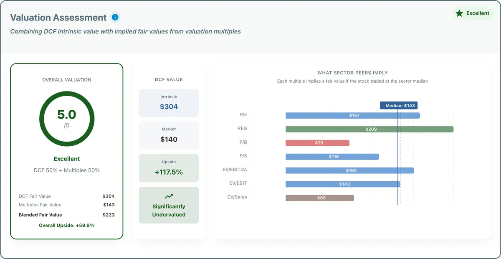The width and height of the screenshot is (501, 259).
Task: Click the Significantly Undervalued card text
Action: tap(169, 211)
